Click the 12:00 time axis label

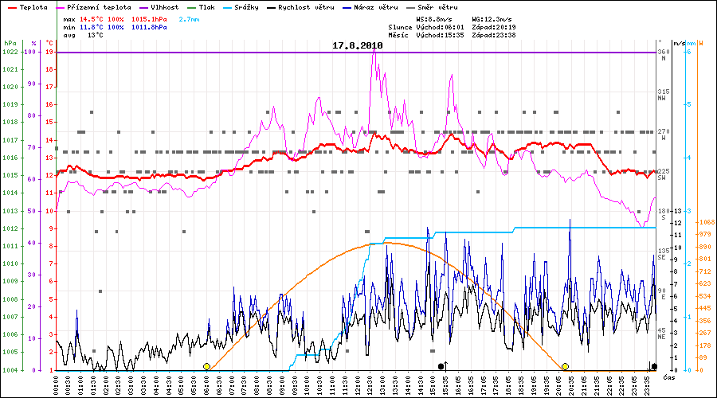(358, 384)
